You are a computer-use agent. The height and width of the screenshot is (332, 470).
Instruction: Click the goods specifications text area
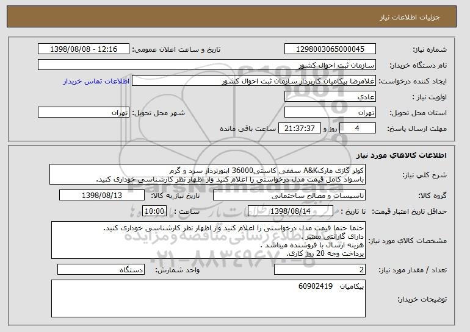tap(208, 240)
